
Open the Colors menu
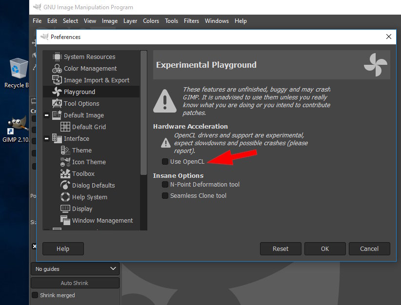(151, 21)
